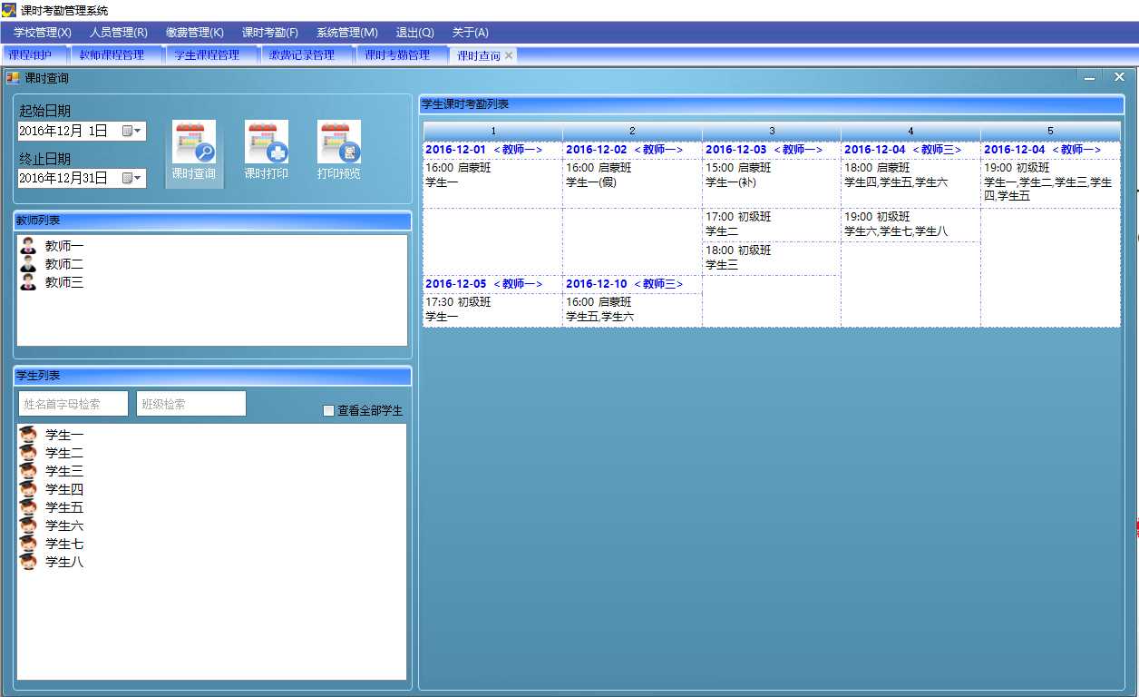Screen dimensions: 1139x697
Task: Click the avatar icon for 学生八
Action: (28, 562)
